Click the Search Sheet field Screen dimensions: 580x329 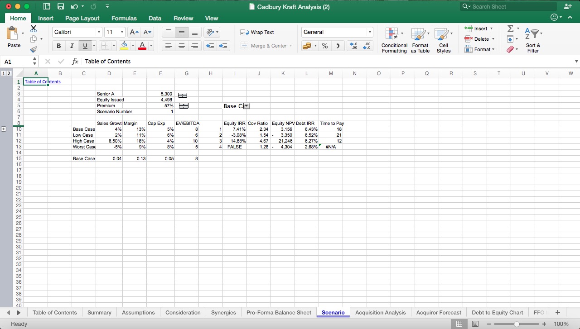(x=512, y=7)
